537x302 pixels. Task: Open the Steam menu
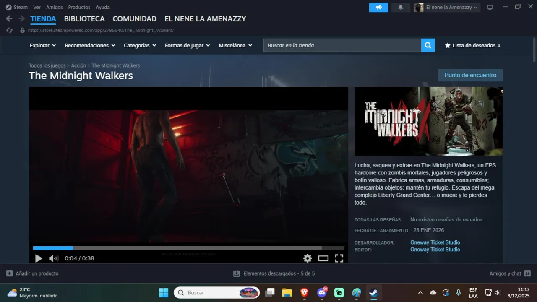(21, 7)
